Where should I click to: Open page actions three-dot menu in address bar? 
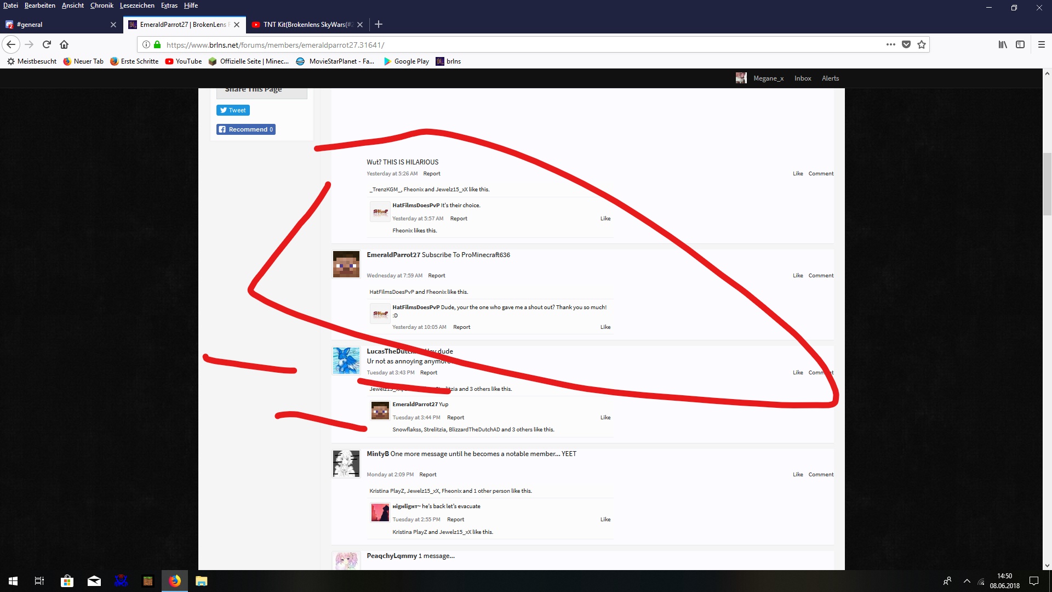click(x=891, y=44)
